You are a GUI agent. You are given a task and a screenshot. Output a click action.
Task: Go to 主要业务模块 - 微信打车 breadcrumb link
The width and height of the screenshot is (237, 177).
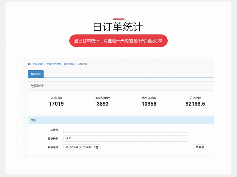tap(60, 64)
